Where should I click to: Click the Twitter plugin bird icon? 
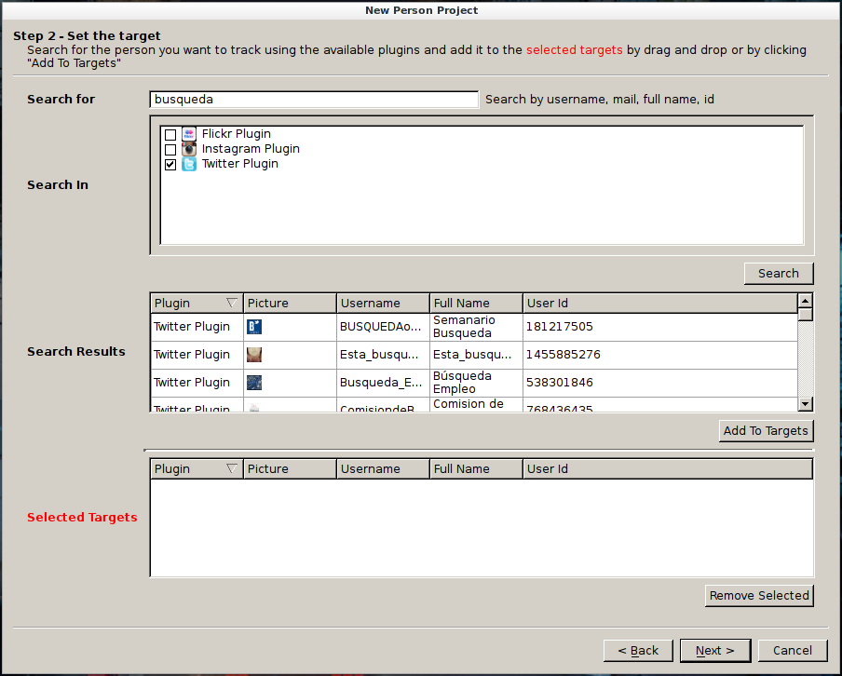coord(189,164)
